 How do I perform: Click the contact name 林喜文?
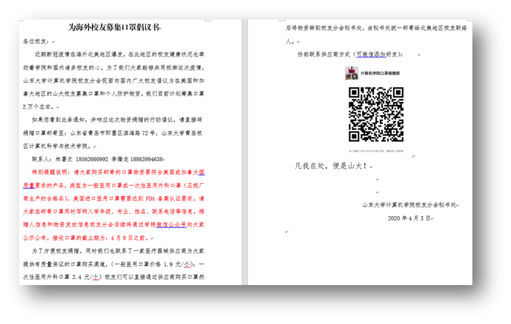pyautogui.click(x=63, y=159)
